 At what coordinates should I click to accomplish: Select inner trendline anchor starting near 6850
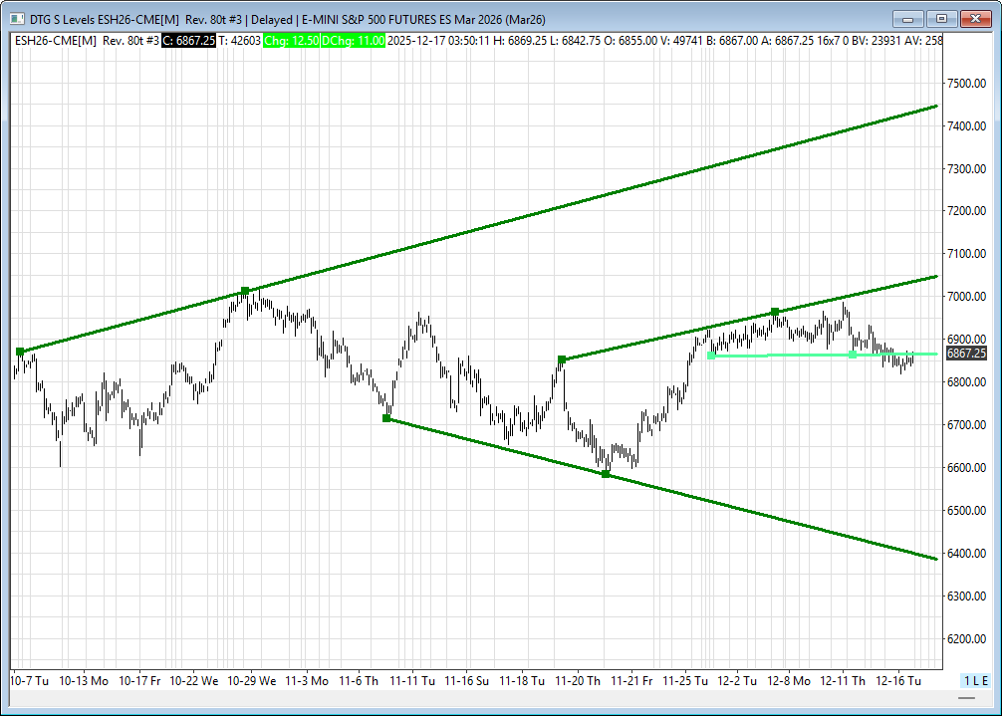[562, 358]
